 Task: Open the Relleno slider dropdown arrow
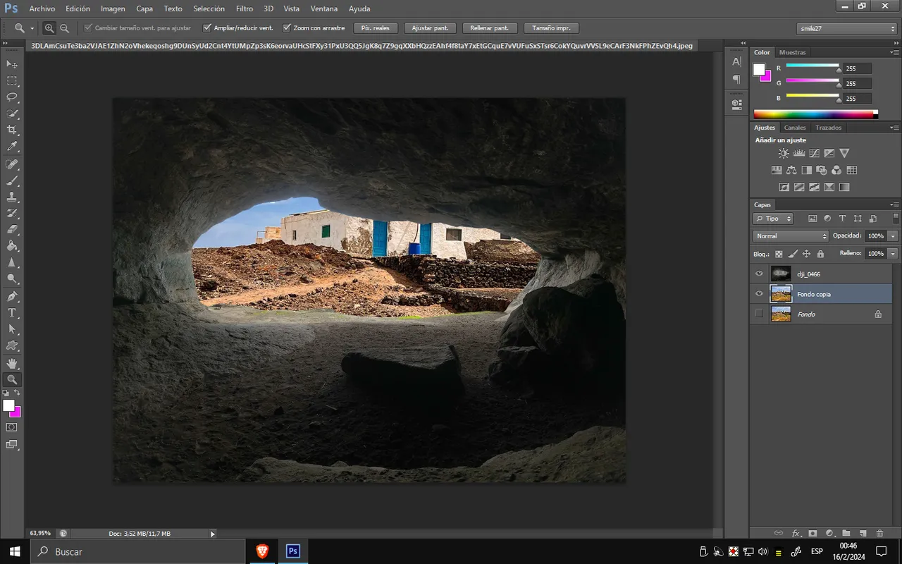point(894,253)
